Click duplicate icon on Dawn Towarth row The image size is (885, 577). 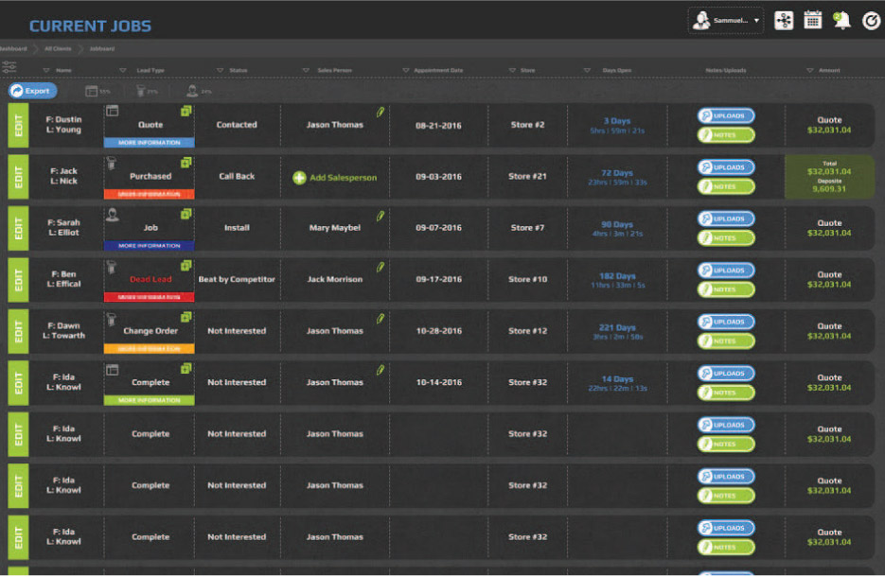pyautogui.click(x=186, y=317)
